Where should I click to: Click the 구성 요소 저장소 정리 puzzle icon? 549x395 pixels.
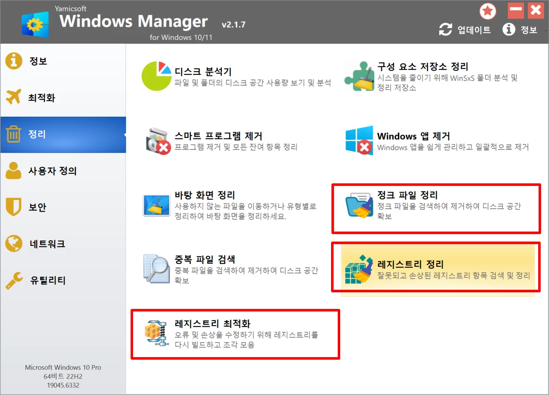coord(359,76)
